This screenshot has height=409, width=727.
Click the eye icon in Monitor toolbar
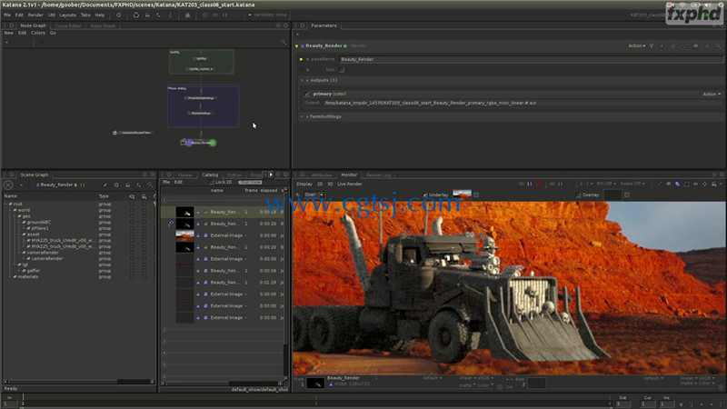coord(668,185)
